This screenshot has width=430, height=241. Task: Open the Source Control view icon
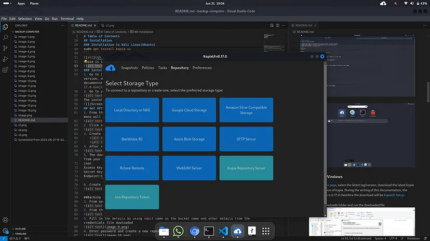click(x=5, y=48)
